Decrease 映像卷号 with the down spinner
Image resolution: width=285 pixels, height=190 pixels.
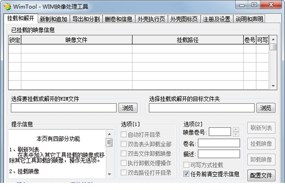236,134
